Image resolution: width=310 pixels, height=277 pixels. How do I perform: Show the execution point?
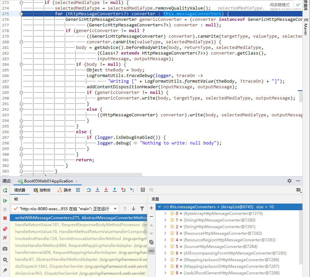pyautogui.click(x=78, y=190)
